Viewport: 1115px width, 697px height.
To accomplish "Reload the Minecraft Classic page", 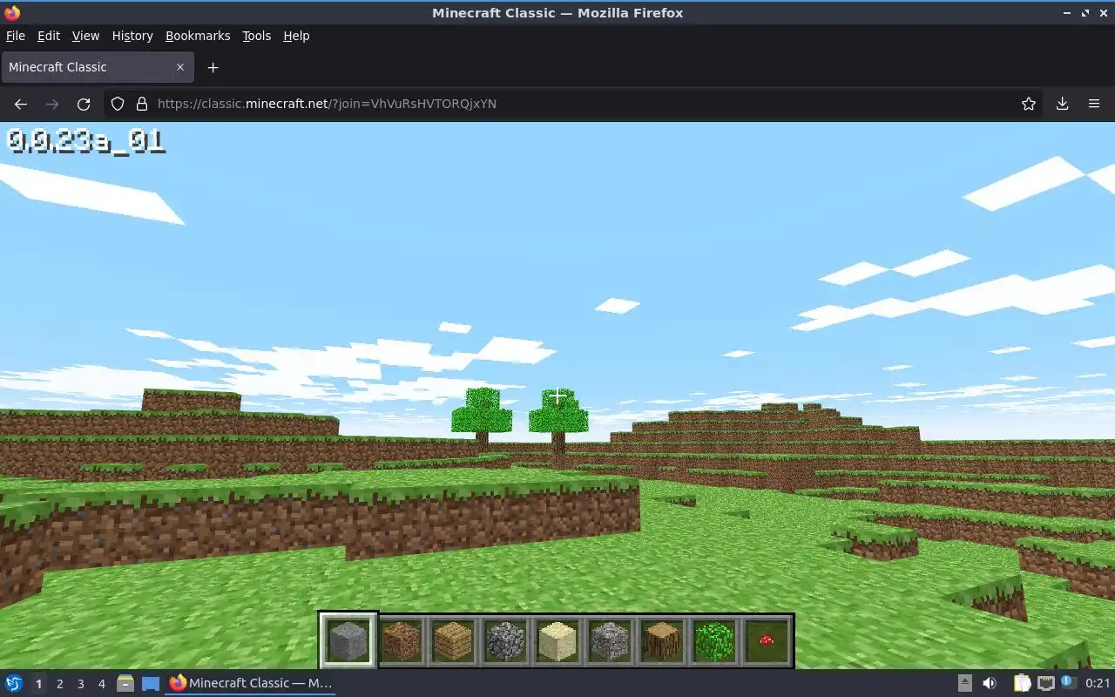I will point(84,104).
